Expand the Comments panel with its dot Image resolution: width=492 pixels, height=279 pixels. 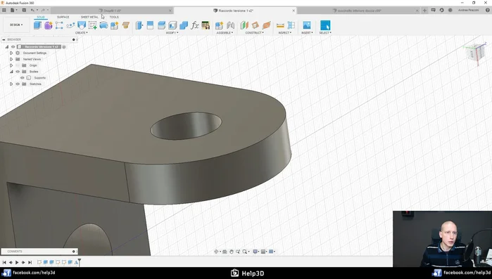[74, 252]
